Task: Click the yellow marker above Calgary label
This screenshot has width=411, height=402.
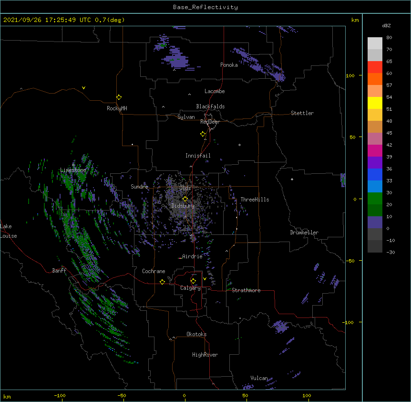Action: coord(193,281)
